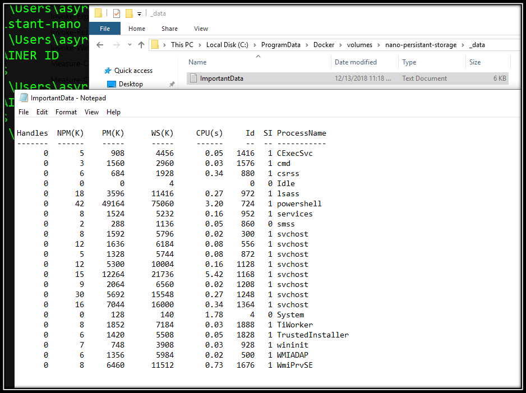Click the Forward navigation arrow
Screen dimensions: 526x393
click(x=116, y=45)
